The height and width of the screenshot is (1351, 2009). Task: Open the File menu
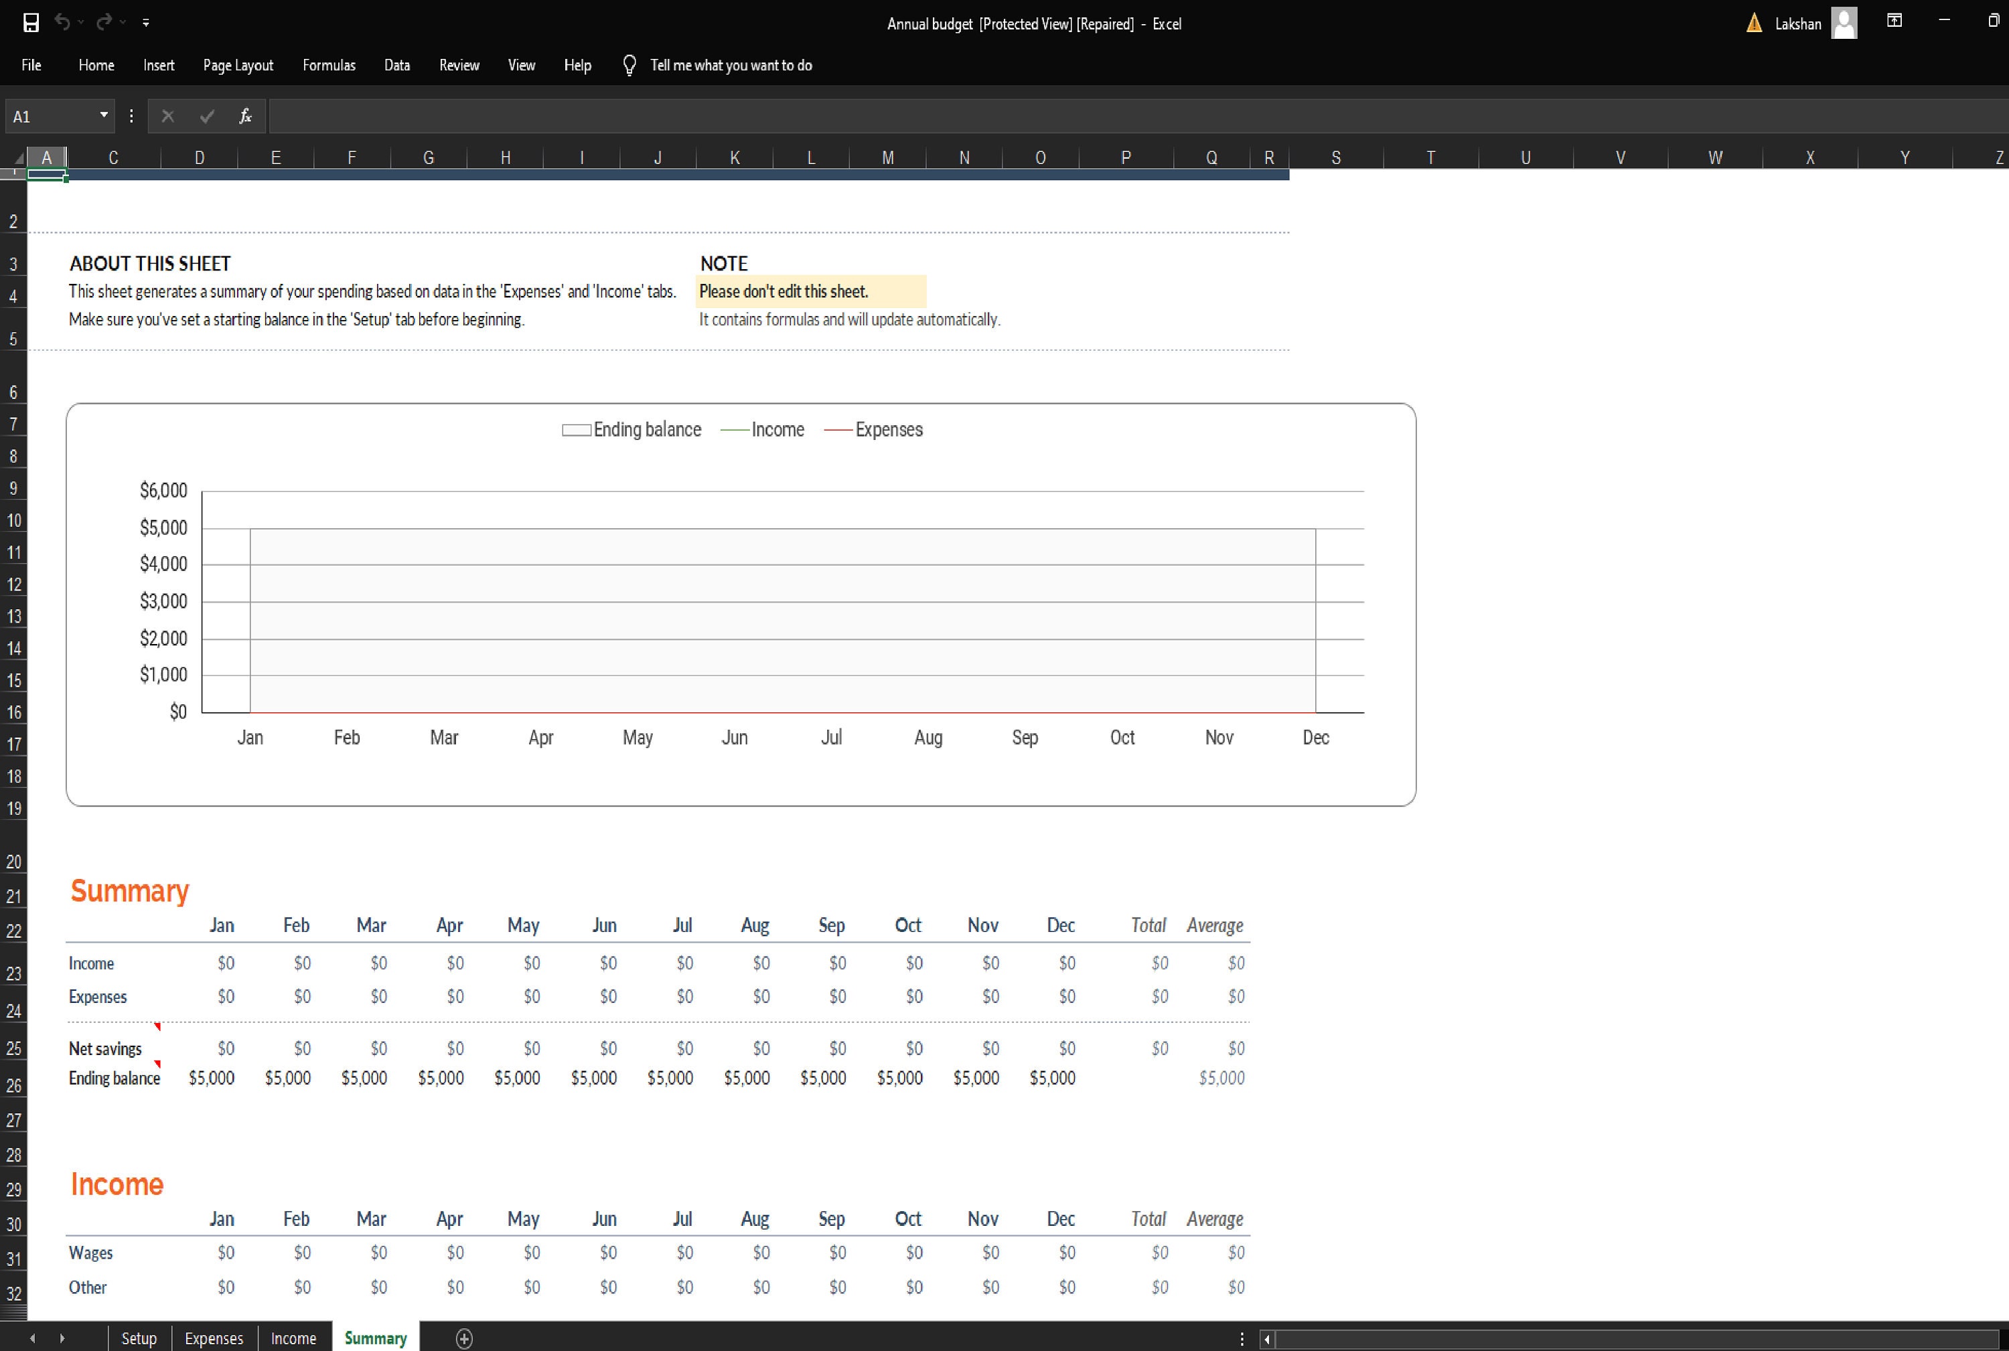(31, 66)
